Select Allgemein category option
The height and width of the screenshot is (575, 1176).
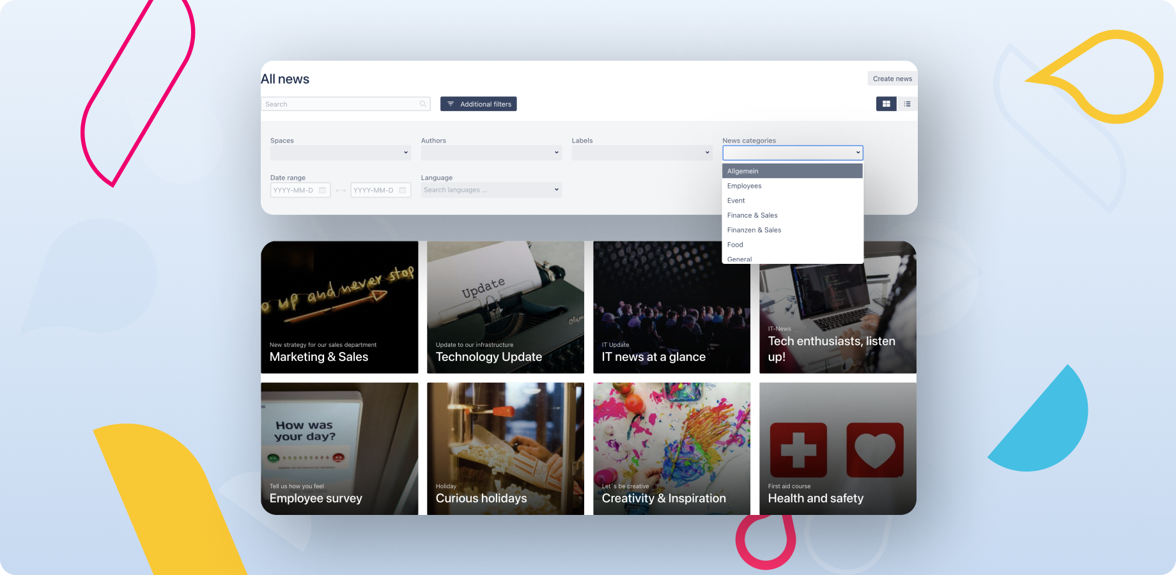coord(793,171)
